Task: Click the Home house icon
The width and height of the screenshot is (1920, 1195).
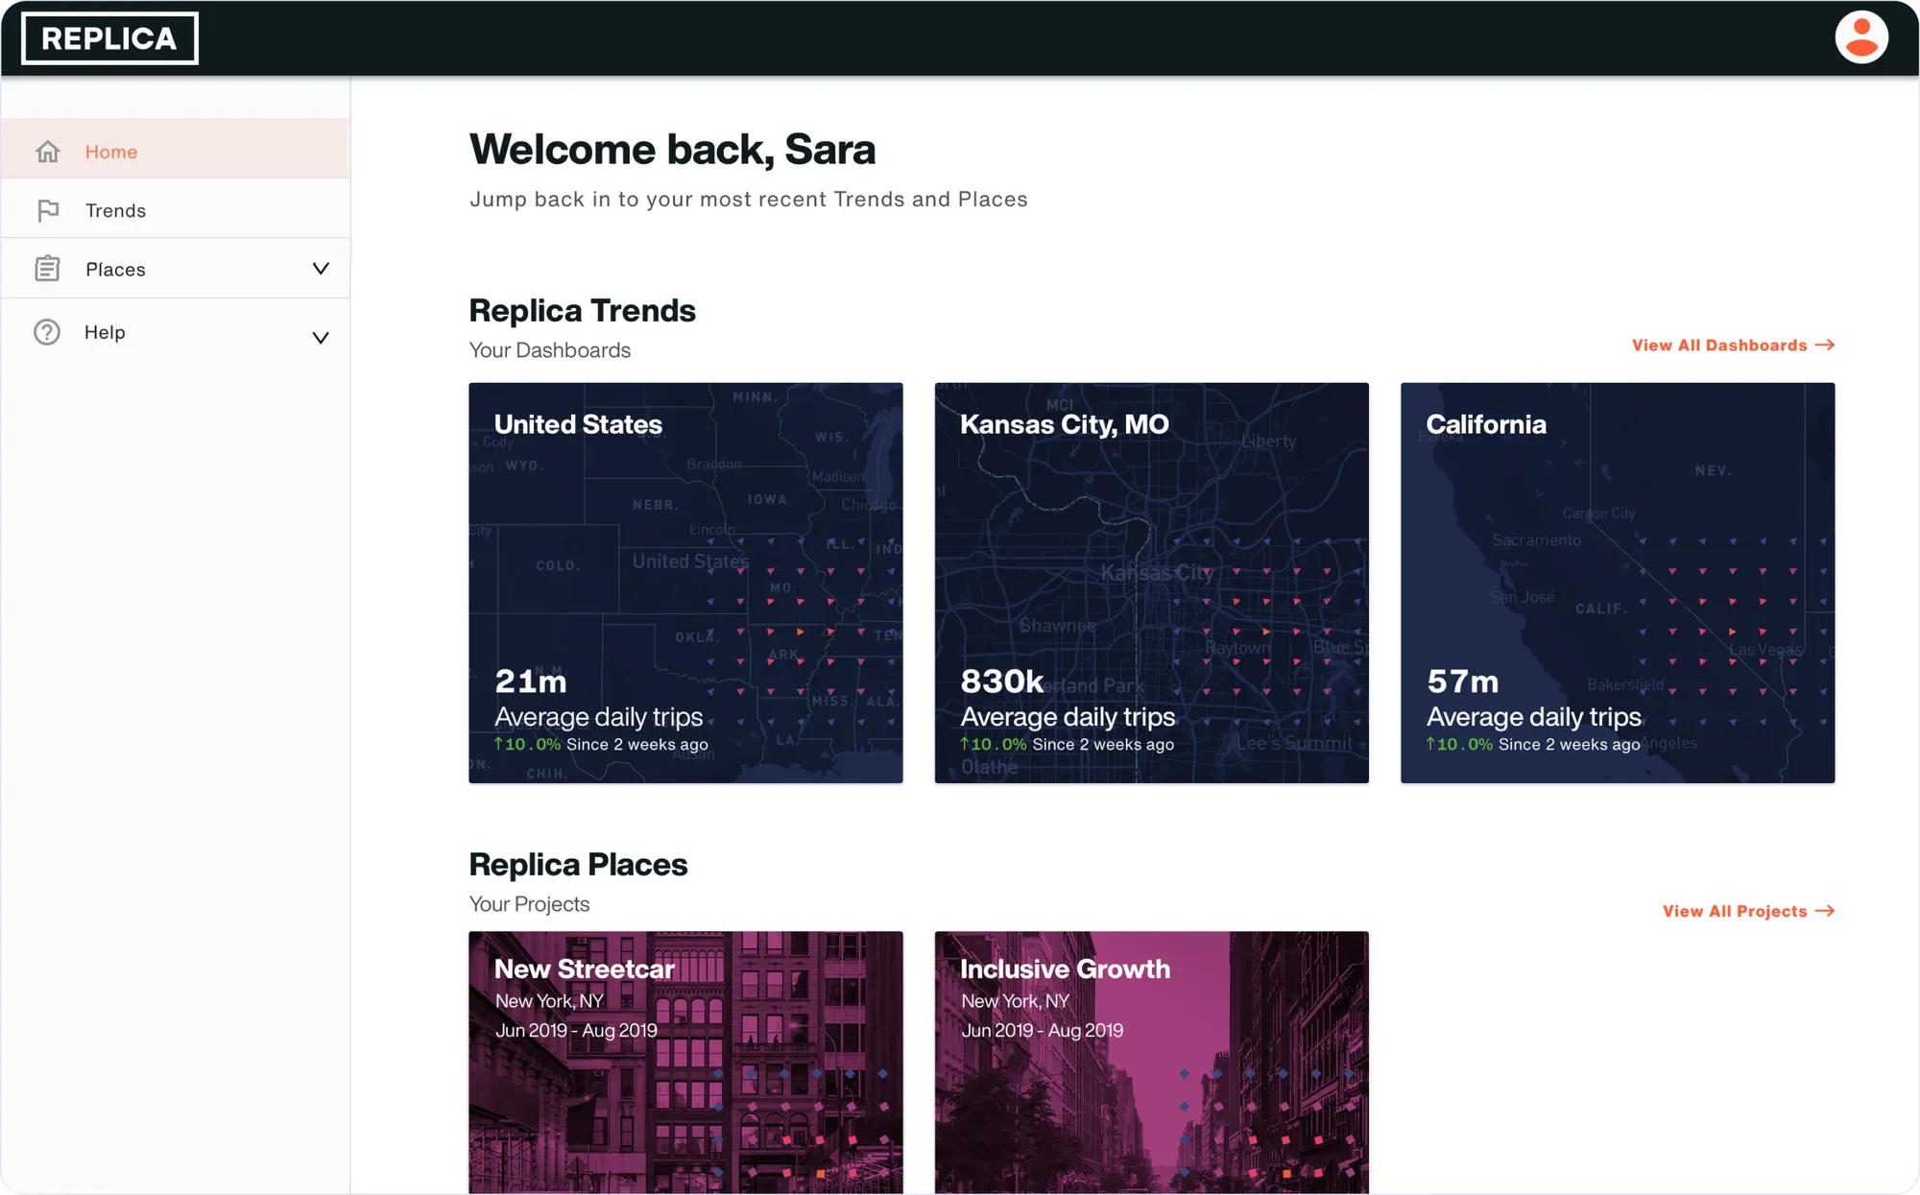Action: [48, 151]
